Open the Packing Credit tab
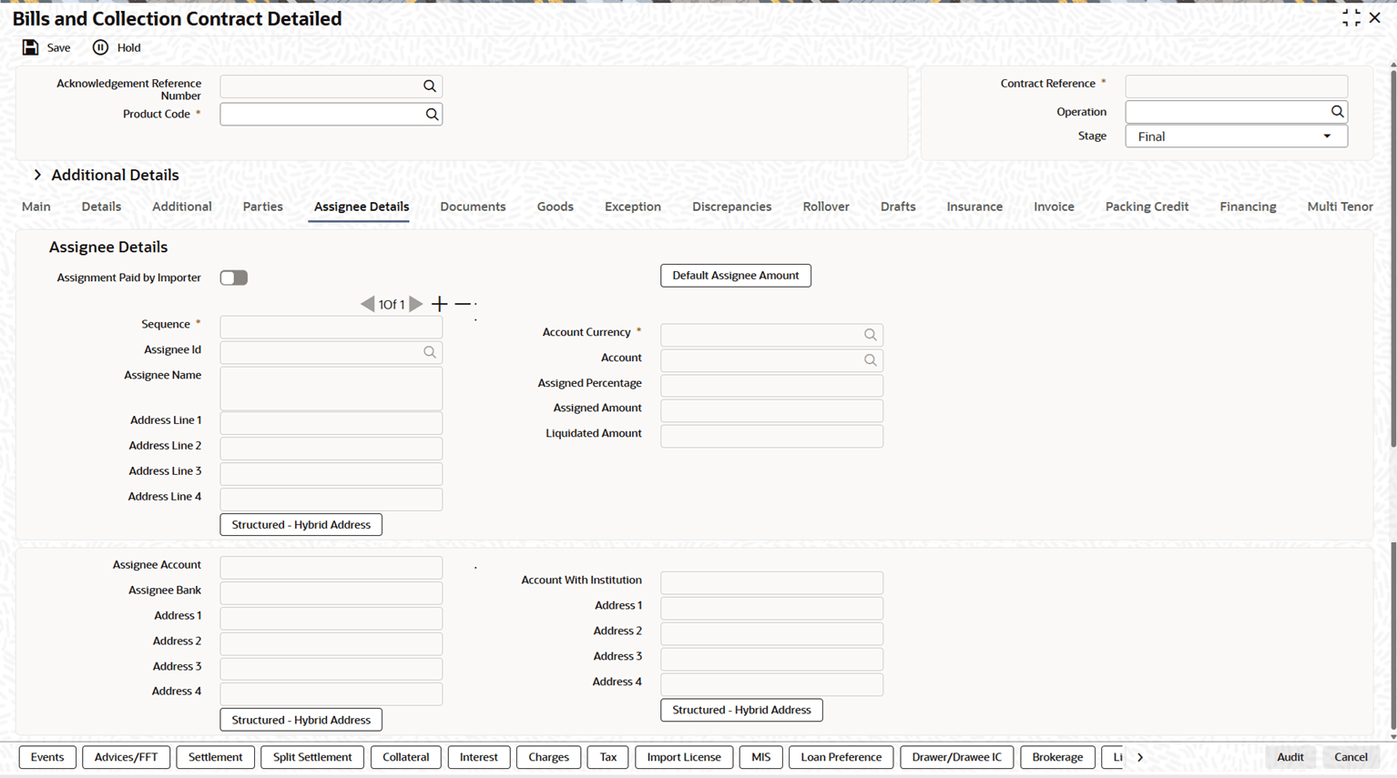The height and width of the screenshot is (778, 1397). 1147,207
